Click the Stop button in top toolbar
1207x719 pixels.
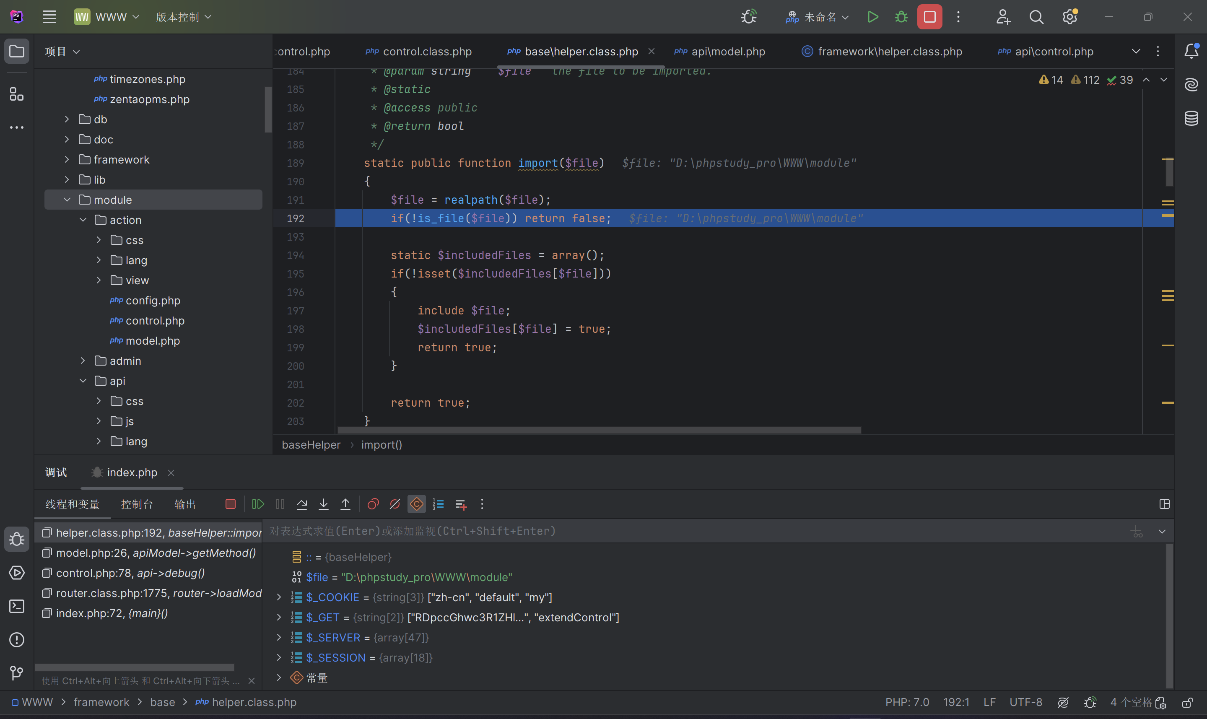(929, 17)
